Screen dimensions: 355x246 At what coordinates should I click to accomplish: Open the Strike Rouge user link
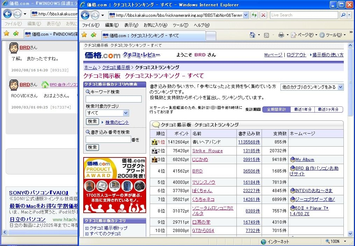click(207, 151)
